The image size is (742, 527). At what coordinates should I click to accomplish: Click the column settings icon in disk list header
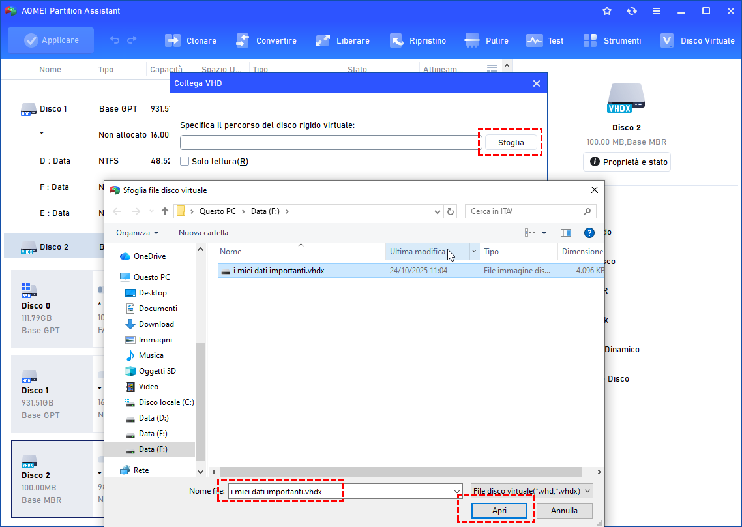pos(492,69)
